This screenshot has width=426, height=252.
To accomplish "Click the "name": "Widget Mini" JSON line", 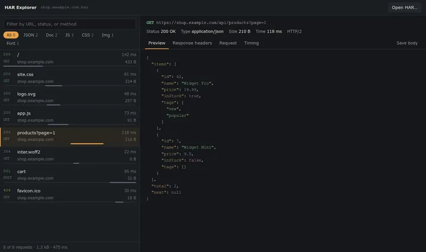I will click(189, 148).
